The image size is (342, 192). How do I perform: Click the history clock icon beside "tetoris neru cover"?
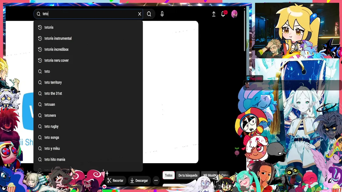(40, 61)
